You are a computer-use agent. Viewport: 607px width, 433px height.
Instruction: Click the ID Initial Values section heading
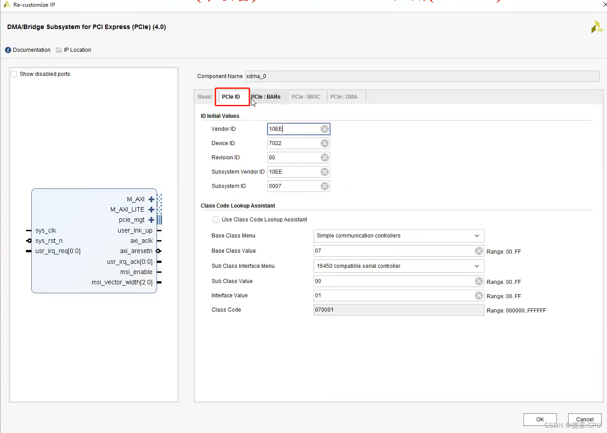coord(220,116)
